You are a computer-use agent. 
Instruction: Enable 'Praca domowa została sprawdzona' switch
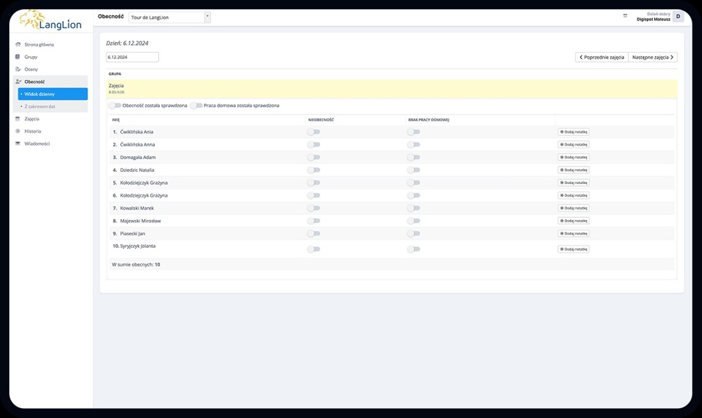(x=196, y=105)
